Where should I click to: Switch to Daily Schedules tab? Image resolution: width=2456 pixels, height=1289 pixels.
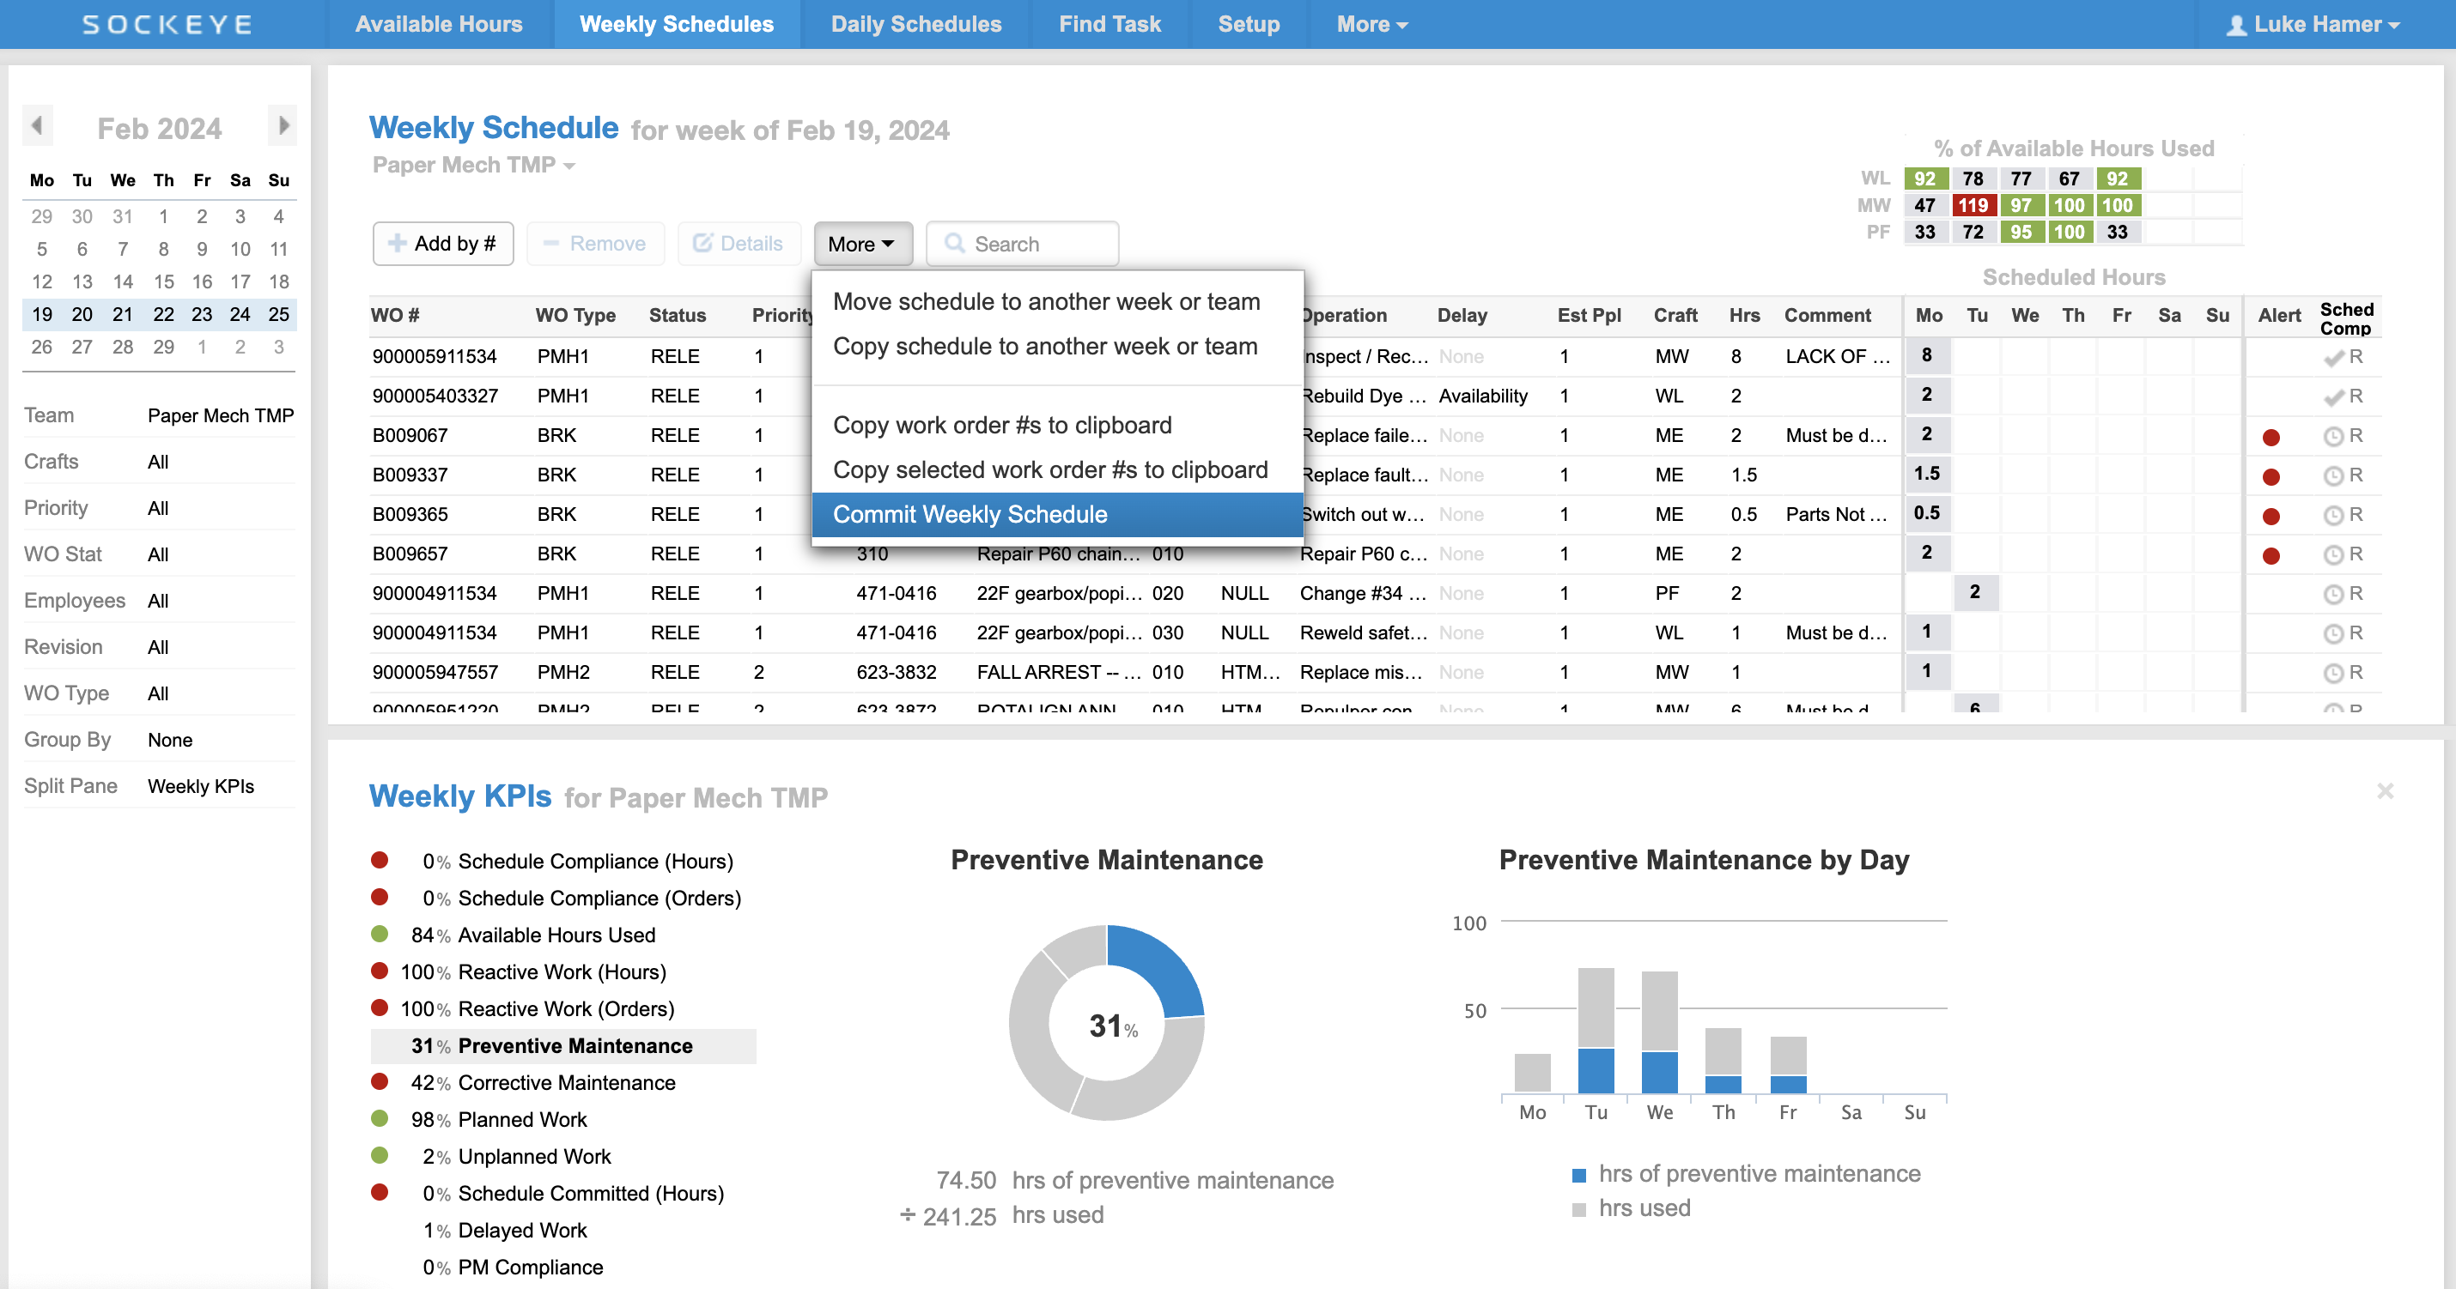pos(915,25)
